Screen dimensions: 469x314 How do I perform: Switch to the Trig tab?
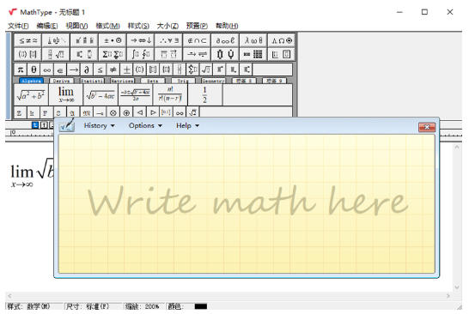[183, 81]
